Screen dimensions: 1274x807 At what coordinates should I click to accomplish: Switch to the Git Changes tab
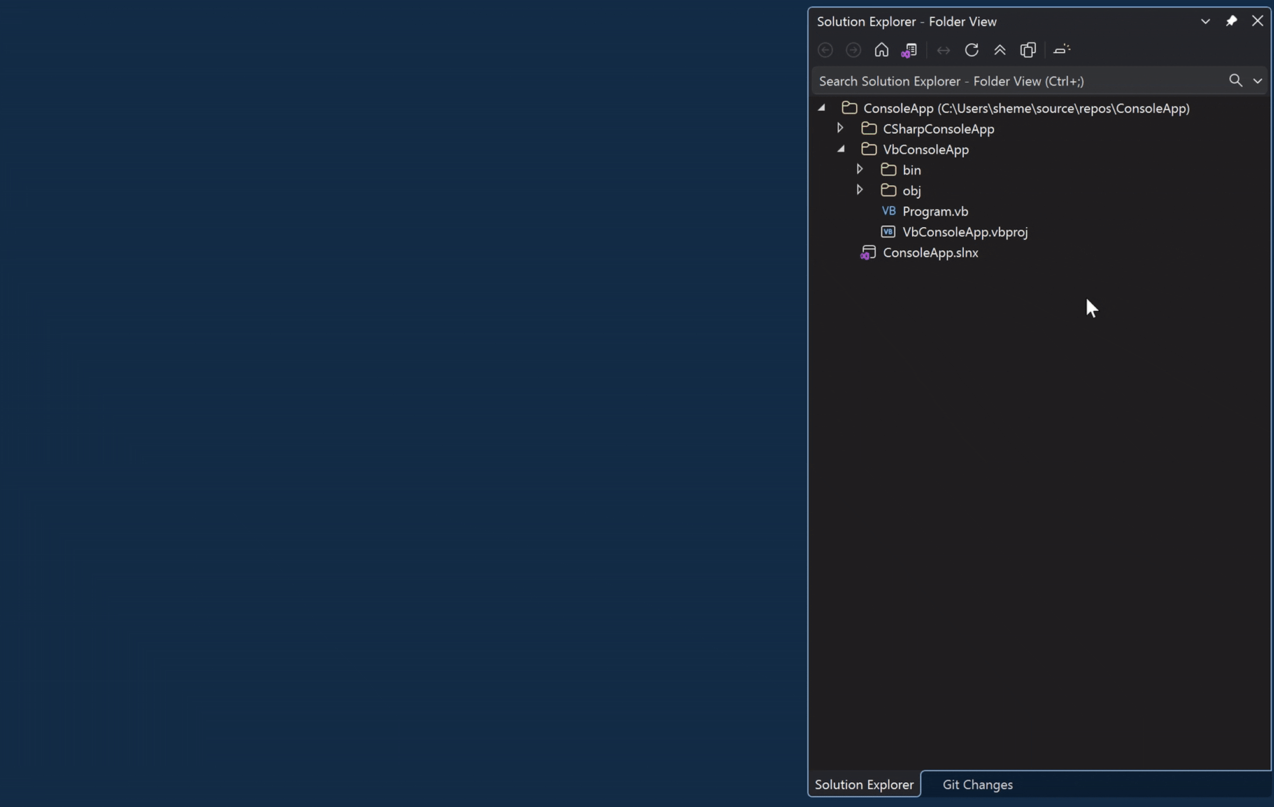click(977, 784)
